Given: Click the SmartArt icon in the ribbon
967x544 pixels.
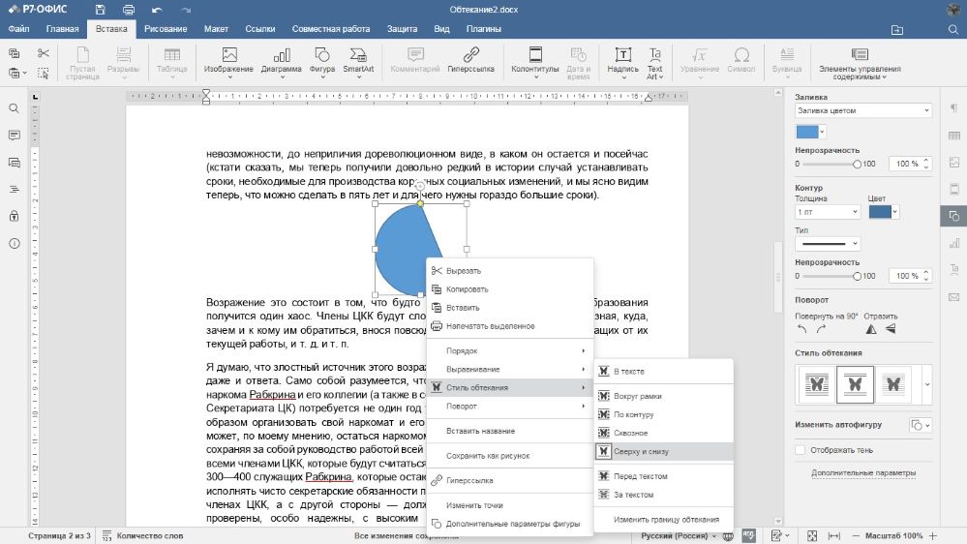Looking at the screenshot, I should [358, 56].
